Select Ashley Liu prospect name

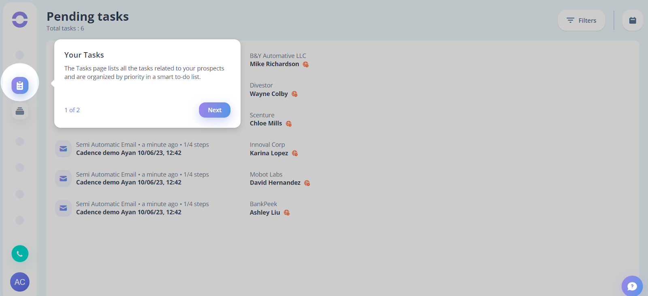(265, 213)
